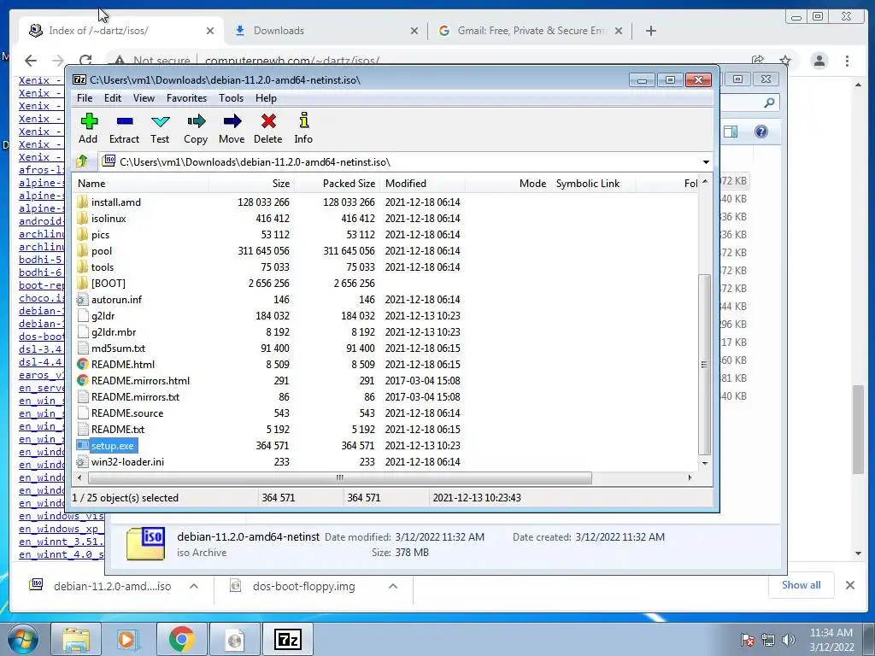Select the autorun.inf file

point(116,300)
